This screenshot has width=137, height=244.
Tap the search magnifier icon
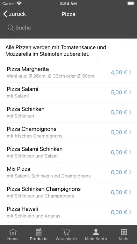tap(10, 28)
